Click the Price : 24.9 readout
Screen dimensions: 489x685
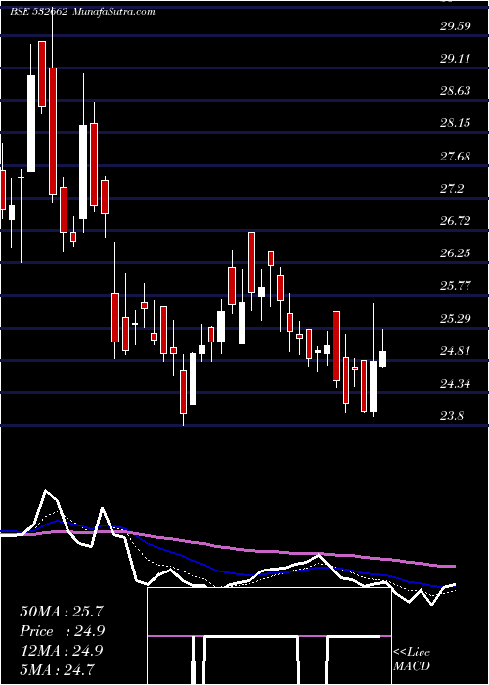click(62, 631)
